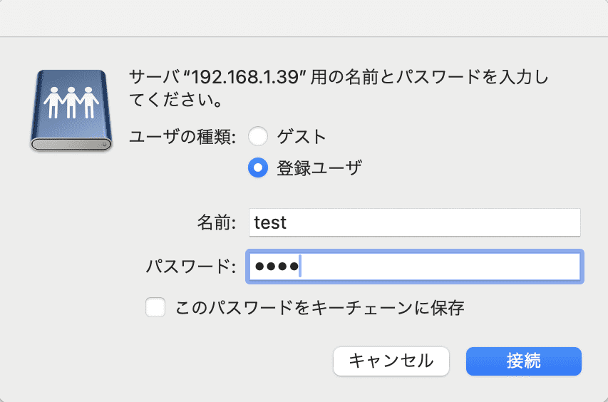Viewport: 608px width, 402px height.
Task: Click the 名前: label
Action: point(217,223)
